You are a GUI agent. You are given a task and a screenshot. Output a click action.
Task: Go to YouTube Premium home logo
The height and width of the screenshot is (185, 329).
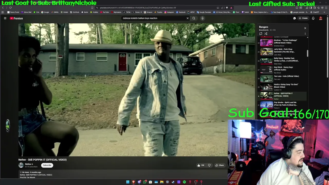[x=16, y=18]
